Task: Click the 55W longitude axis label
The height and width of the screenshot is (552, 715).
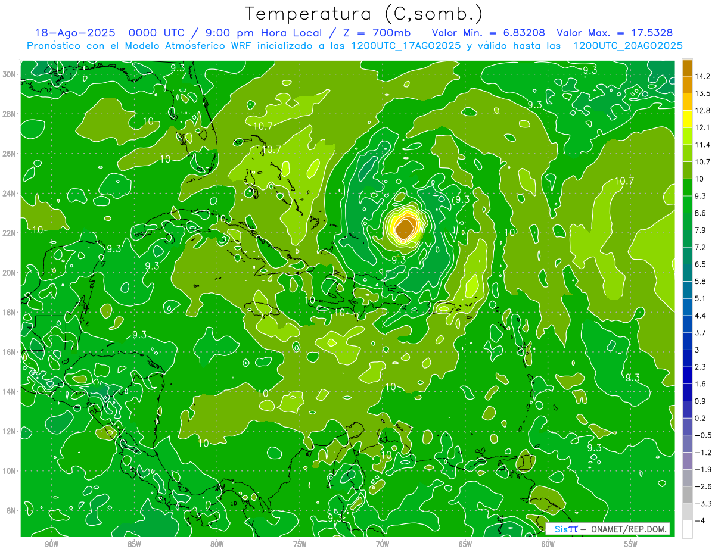Action: [631, 544]
